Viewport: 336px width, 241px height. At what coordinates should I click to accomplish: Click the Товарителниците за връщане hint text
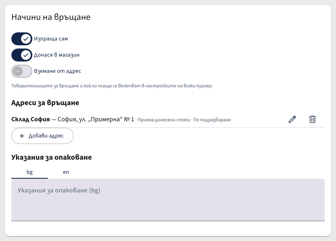[x=112, y=86]
